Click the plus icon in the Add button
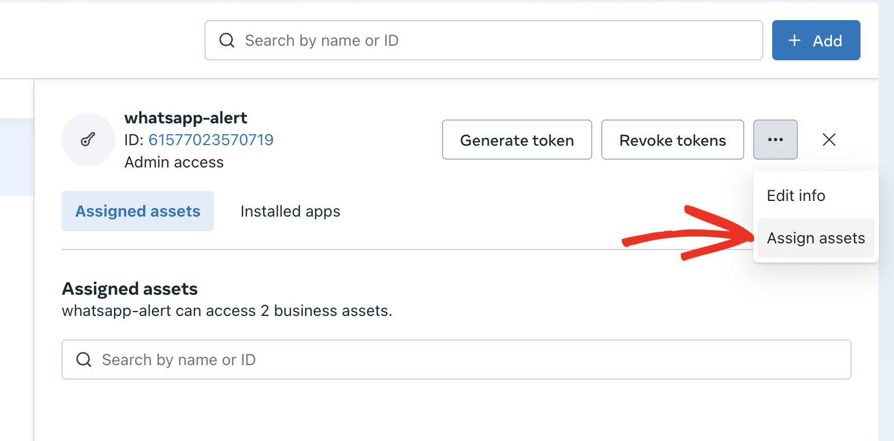This screenshot has width=894, height=441. [x=795, y=40]
